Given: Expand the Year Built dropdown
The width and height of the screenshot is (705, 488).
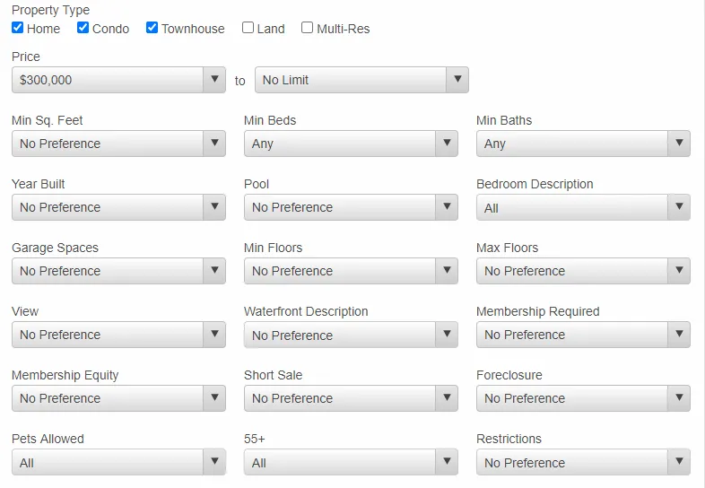Looking at the screenshot, I should pyautogui.click(x=118, y=207).
